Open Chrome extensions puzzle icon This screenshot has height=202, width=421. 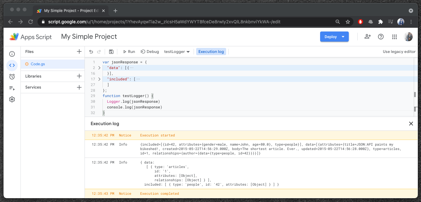click(x=381, y=22)
